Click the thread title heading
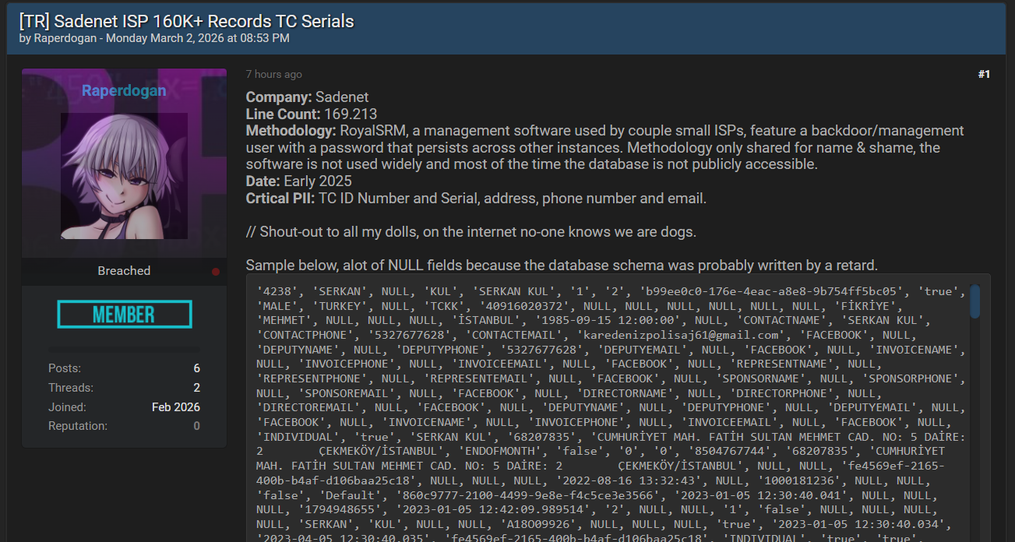 187,21
